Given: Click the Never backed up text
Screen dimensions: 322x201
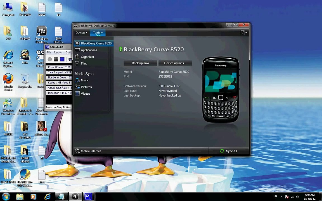Looking at the screenshot, I should pos(170,95).
